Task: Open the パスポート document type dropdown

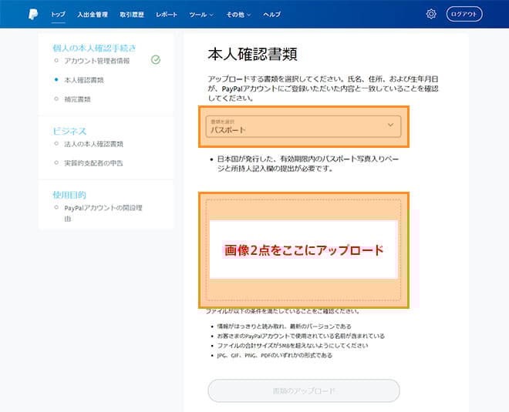Action: tap(302, 126)
